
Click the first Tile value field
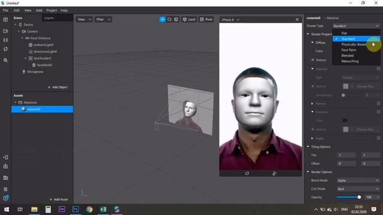coord(346,155)
